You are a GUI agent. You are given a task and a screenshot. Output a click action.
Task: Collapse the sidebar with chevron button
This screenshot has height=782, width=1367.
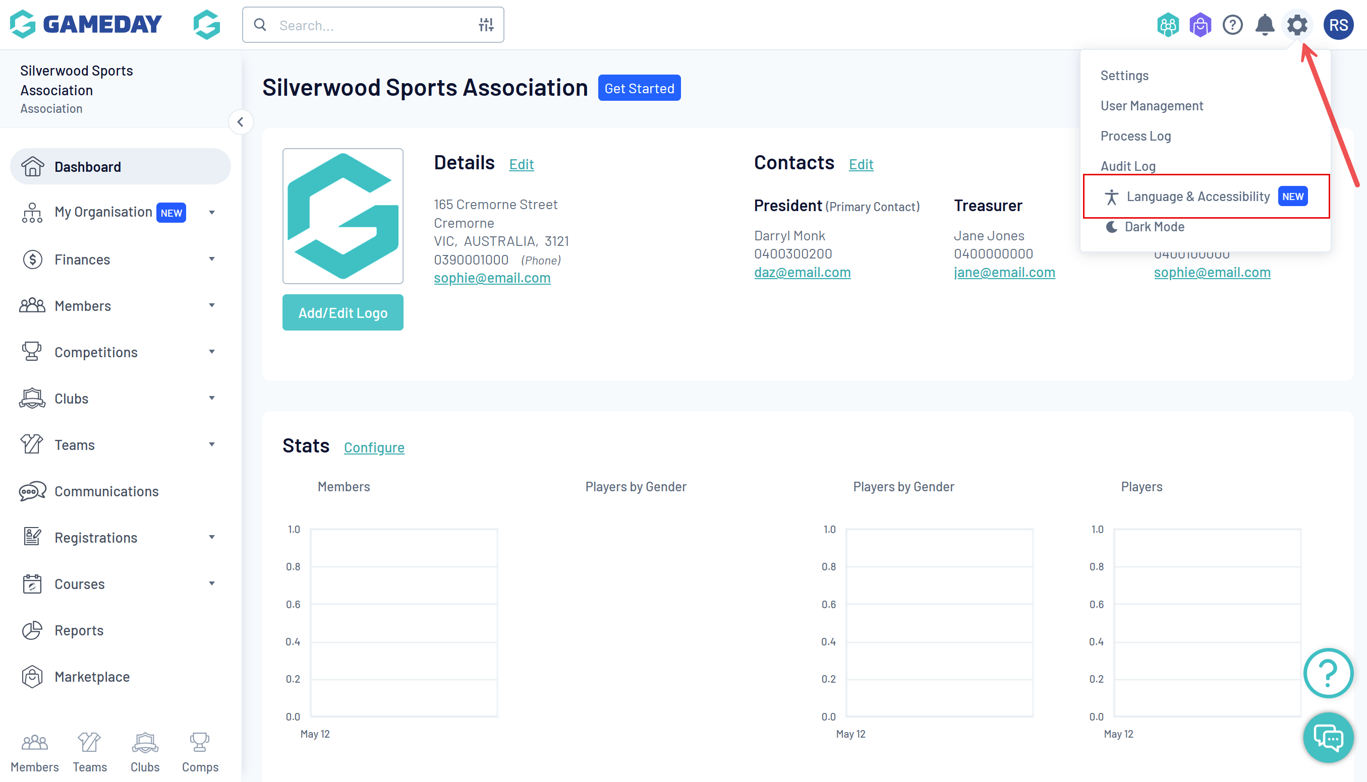click(x=240, y=122)
